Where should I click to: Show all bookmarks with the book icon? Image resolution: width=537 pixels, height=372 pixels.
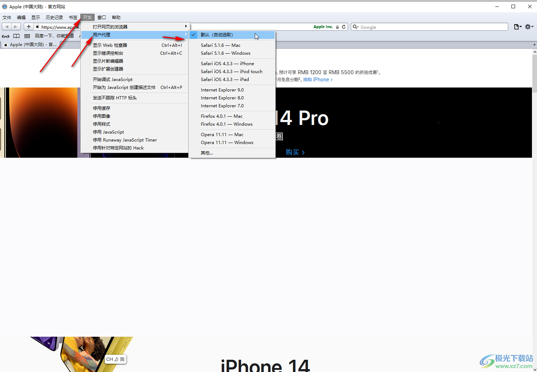coord(17,36)
